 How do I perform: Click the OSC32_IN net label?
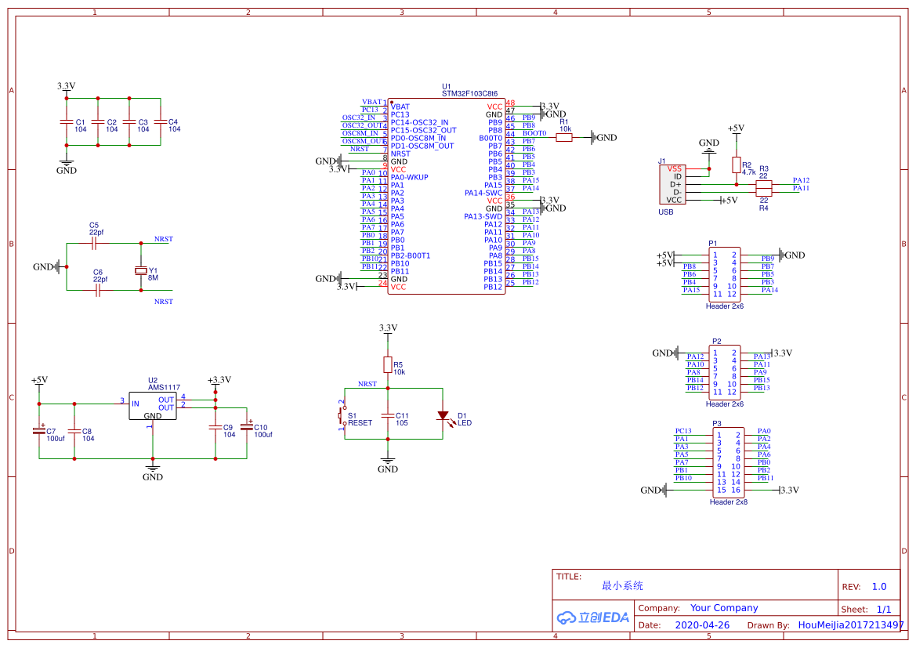[359, 118]
